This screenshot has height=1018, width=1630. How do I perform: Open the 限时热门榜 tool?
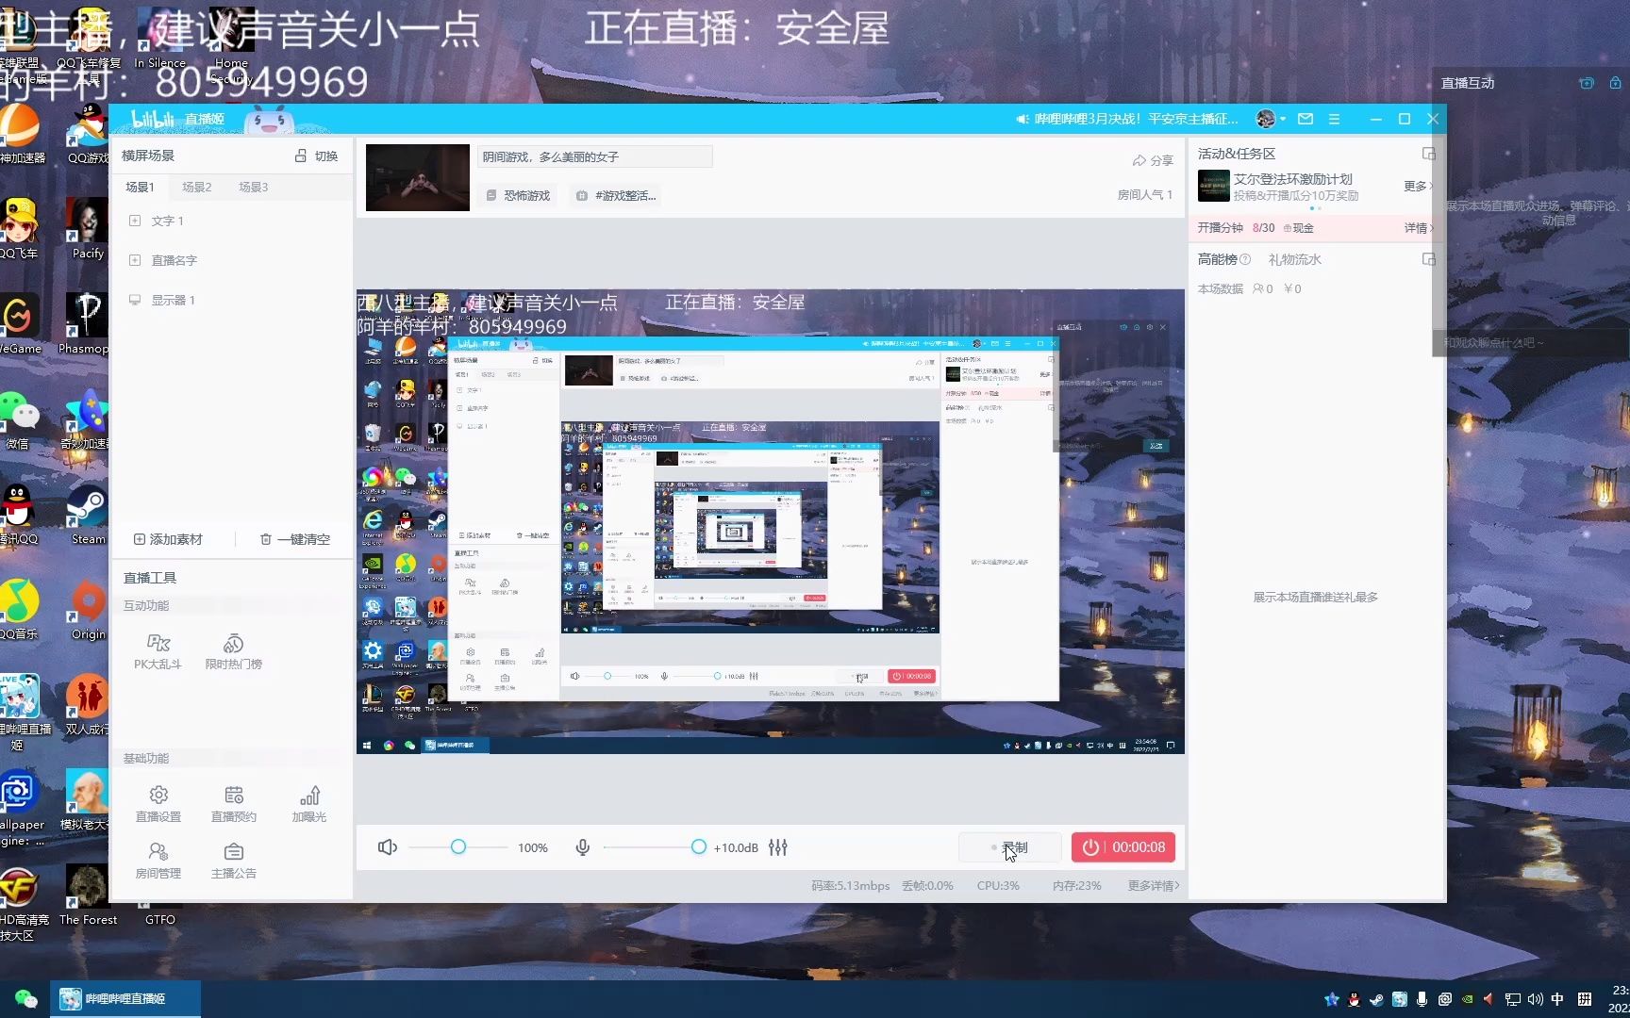point(234,650)
